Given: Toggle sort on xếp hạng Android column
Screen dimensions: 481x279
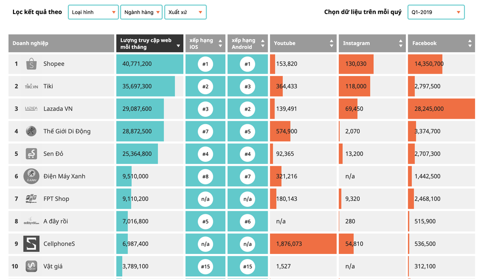Looking at the screenshot, I should coord(247,43).
